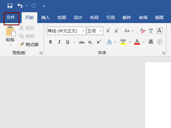Click the 剪切 (Cut) button

click(x=27, y=28)
